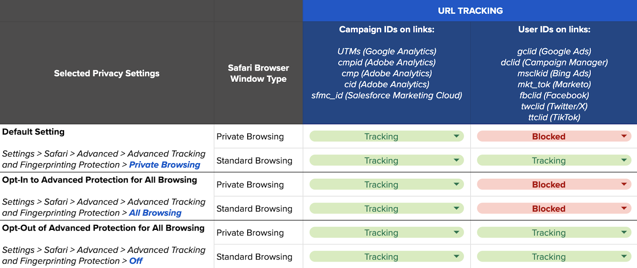Open Campaign IDs dropdown for Default Private Browsing
Viewport: 637px width, 268px height.
click(x=387, y=136)
